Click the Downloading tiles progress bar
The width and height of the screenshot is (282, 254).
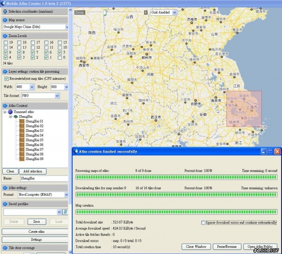coord(176,194)
